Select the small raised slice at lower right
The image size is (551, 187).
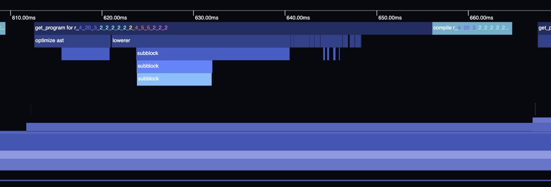click(x=542, y=120)
